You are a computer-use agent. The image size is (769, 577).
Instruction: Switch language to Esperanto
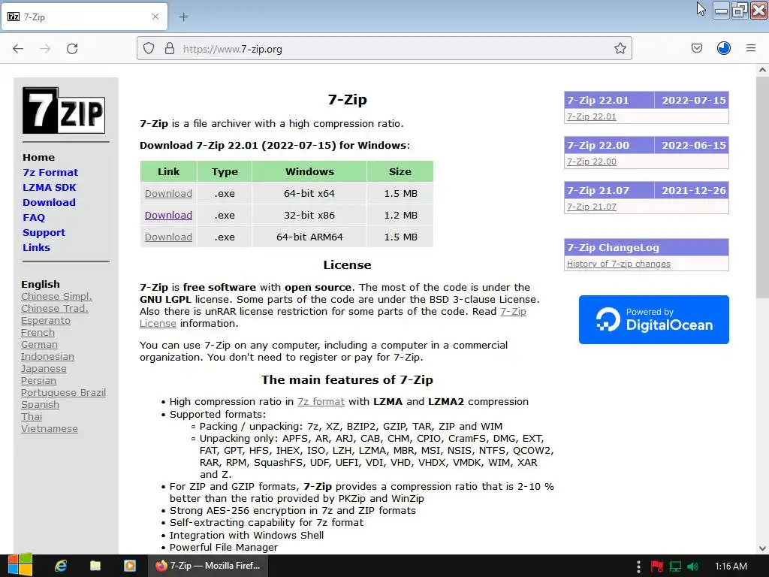click(46, 320)
